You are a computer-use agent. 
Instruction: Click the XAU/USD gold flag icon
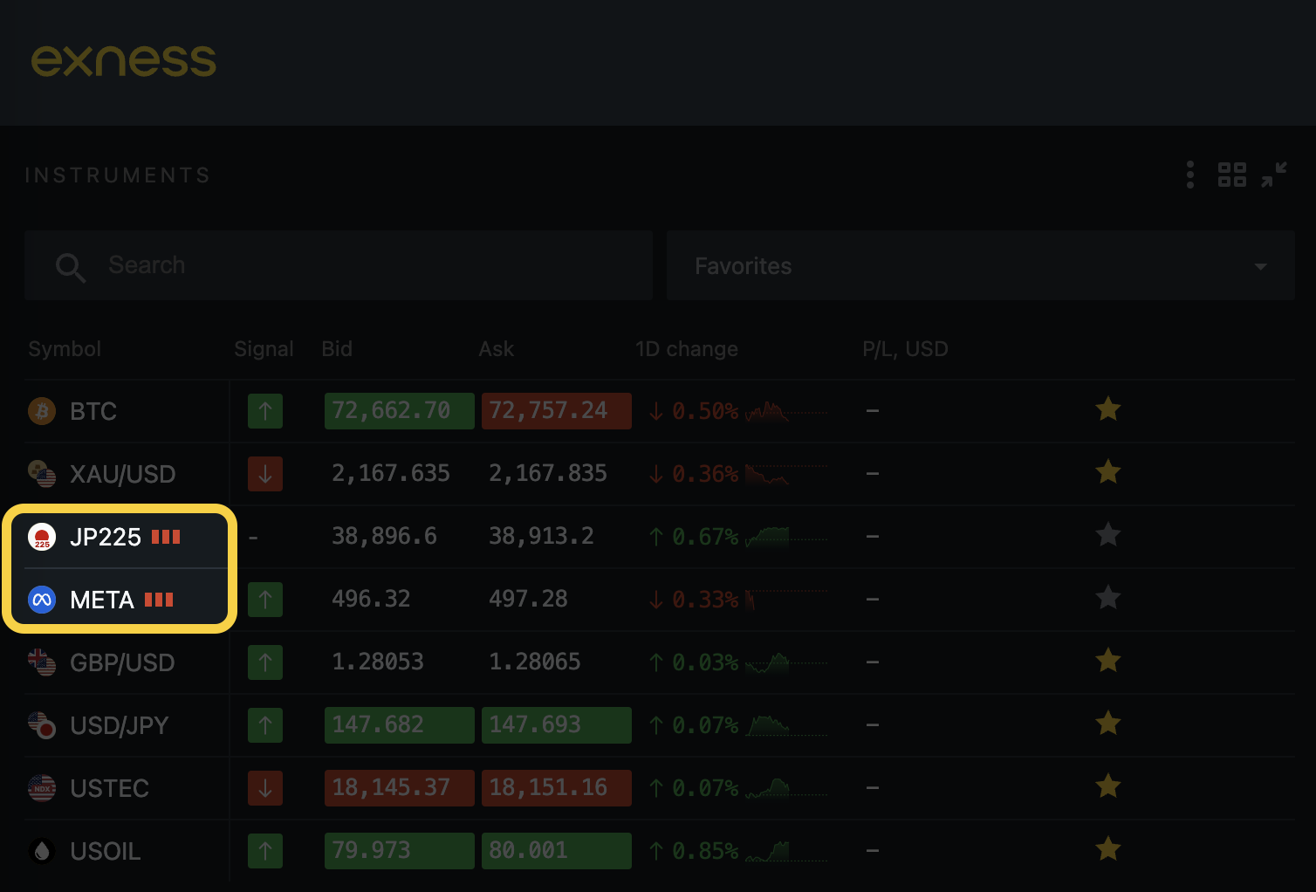(42, 473)
